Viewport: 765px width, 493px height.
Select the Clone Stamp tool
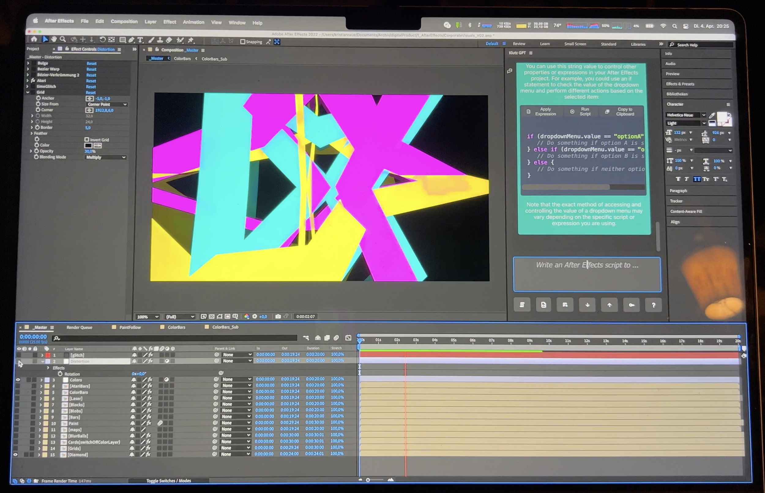click(160, 40)
